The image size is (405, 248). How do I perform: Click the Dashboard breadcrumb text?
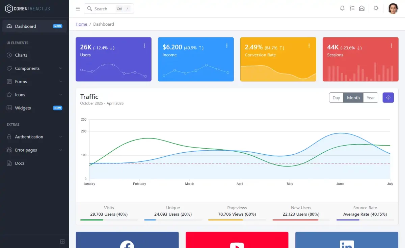tap(104, 24)
